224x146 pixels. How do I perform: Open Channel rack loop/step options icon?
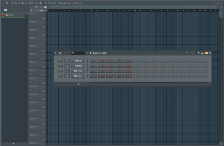tap(60, 53)
